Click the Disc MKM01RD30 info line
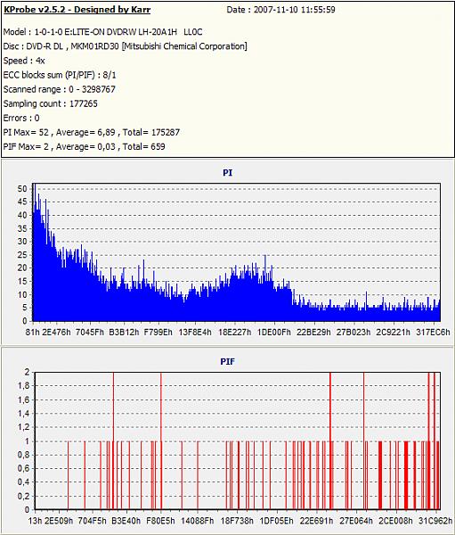The height and width of the screenshot is (535, 455). pyautogui.click(x=125, y=46)
